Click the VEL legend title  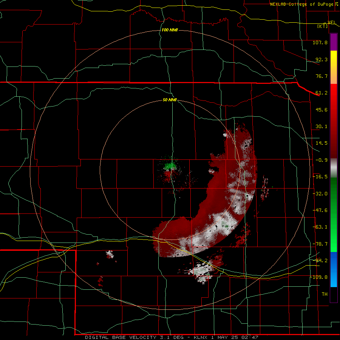tap(332, 22)
